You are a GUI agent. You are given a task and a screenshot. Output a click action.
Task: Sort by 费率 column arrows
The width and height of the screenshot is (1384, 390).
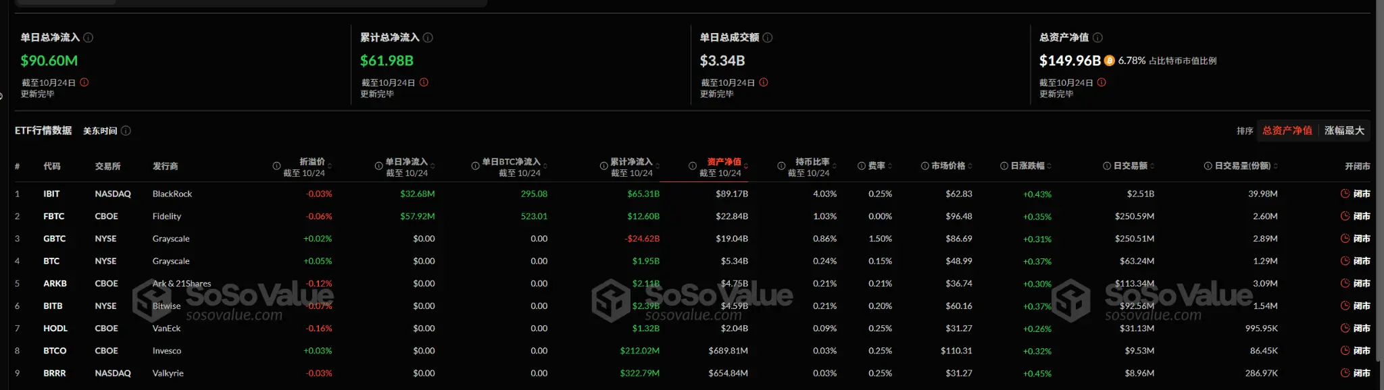click(890, 166)
